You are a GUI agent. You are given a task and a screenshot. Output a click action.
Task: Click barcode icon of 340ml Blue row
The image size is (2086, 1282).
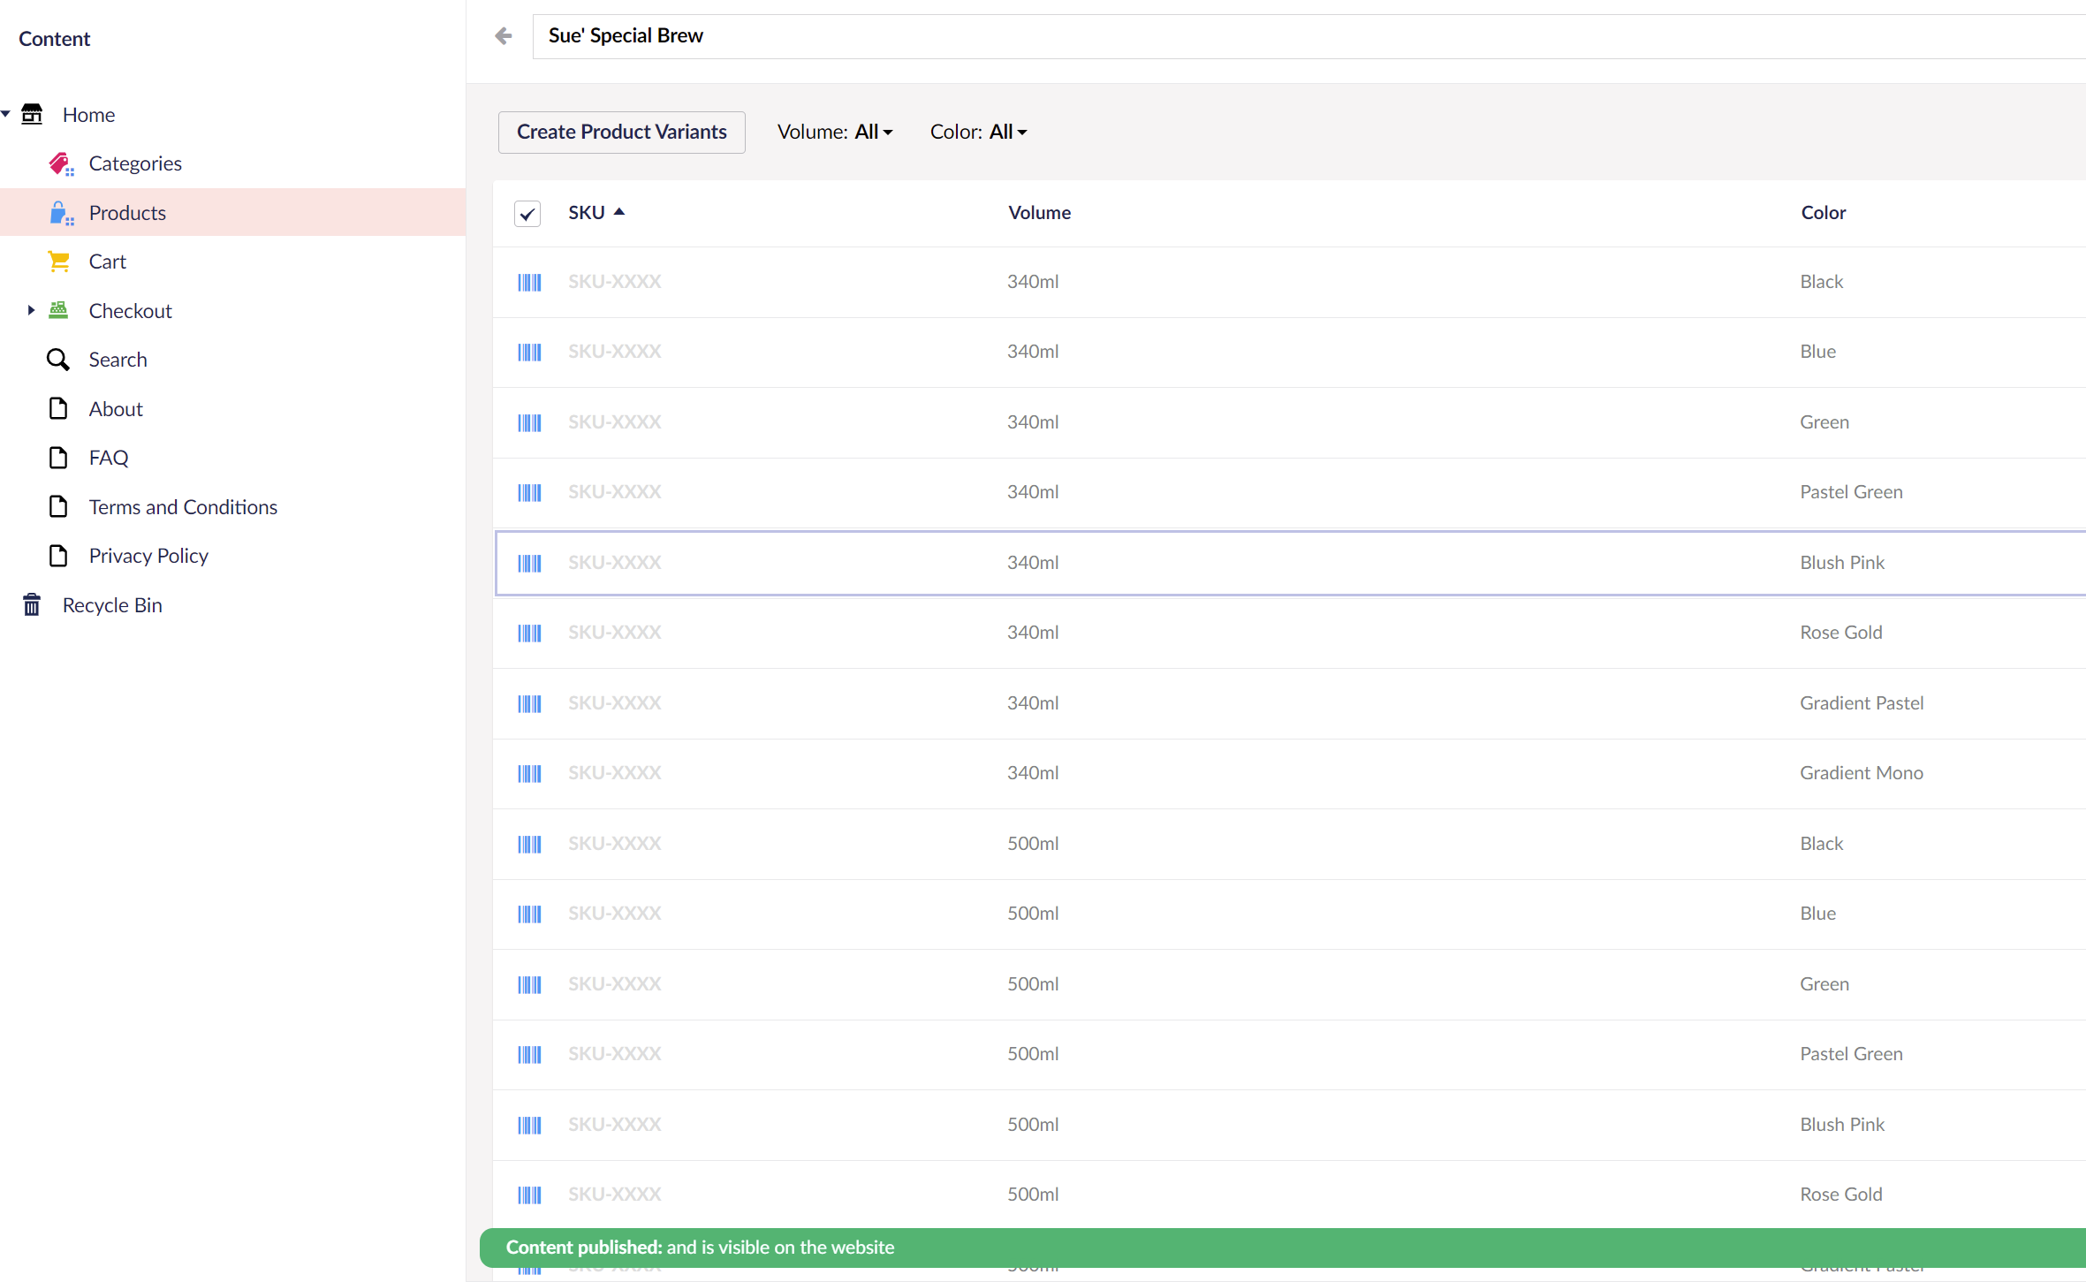coord(529,352)
